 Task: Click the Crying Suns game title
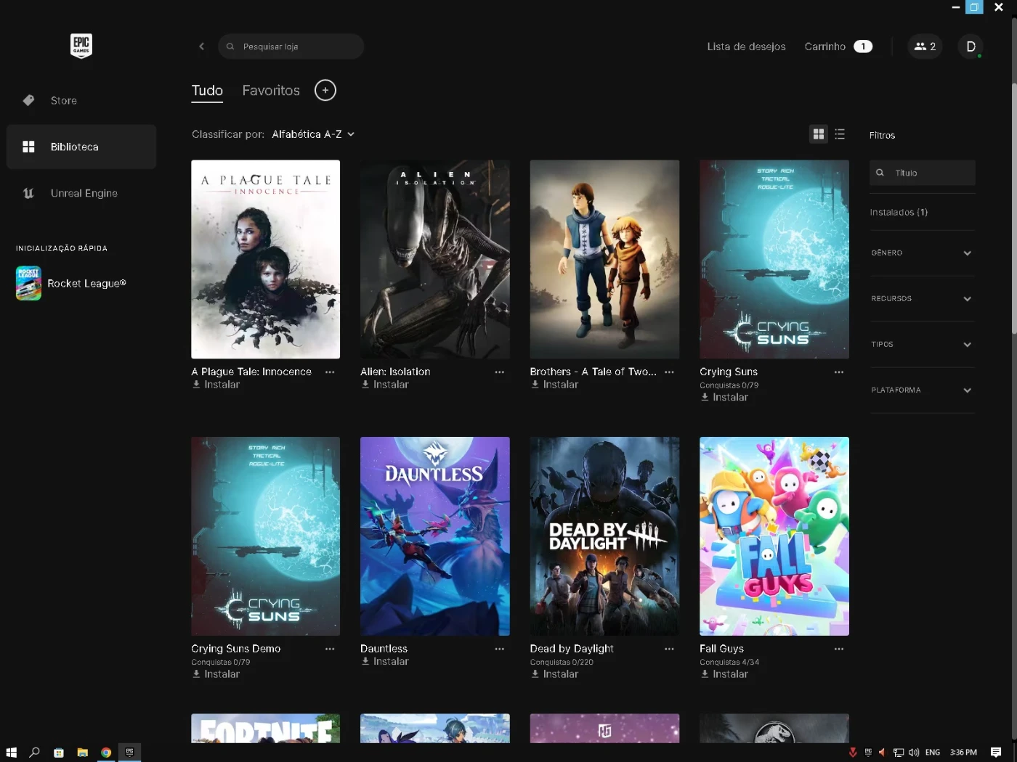click(x=729, y=372)
